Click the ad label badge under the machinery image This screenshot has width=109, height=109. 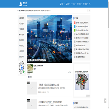[x=88, y=96]
